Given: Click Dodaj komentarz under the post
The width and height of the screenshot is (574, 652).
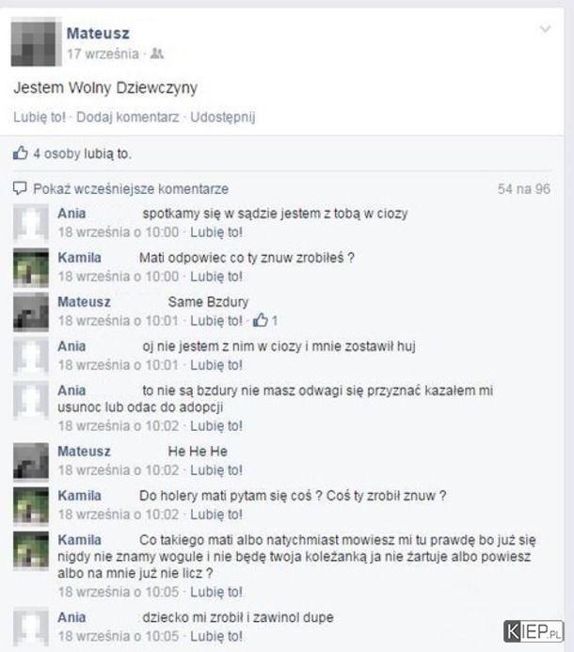Looking at the screenshot, I should click(x=128, y=117).
